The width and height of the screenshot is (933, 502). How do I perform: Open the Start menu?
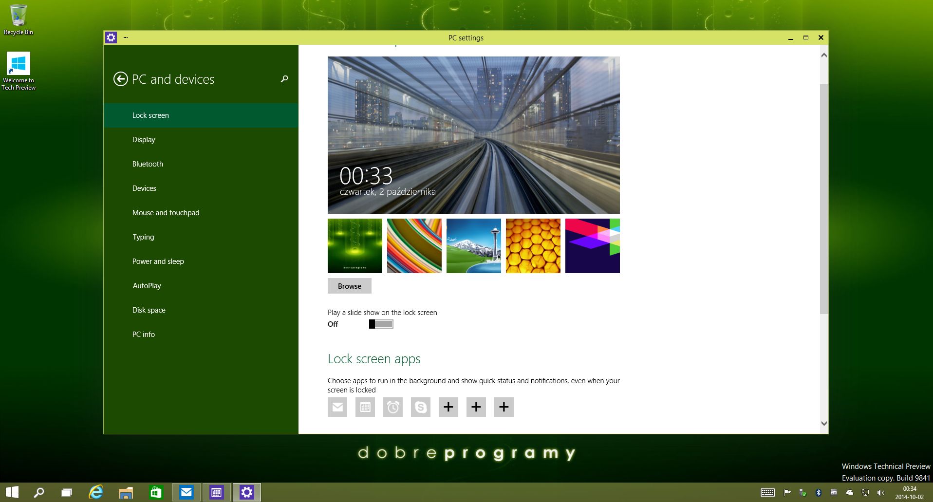coord(12,492)
